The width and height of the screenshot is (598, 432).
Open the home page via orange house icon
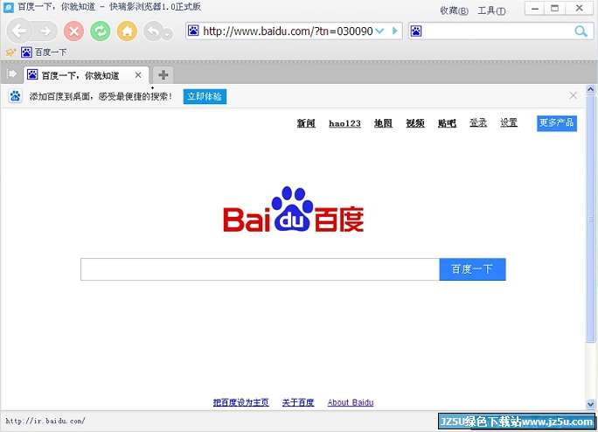point(127,31)
